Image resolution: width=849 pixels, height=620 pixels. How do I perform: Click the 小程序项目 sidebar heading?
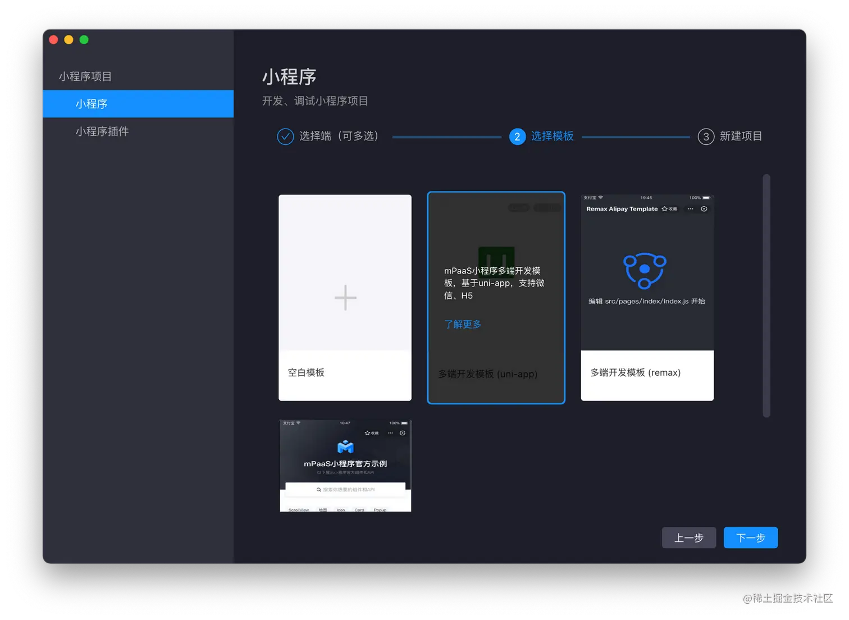tap(85, 76)
